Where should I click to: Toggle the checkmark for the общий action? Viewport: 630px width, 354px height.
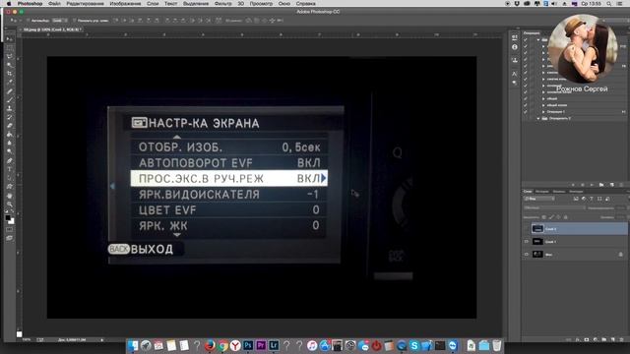pyautogui.click(x=525, y=98)
